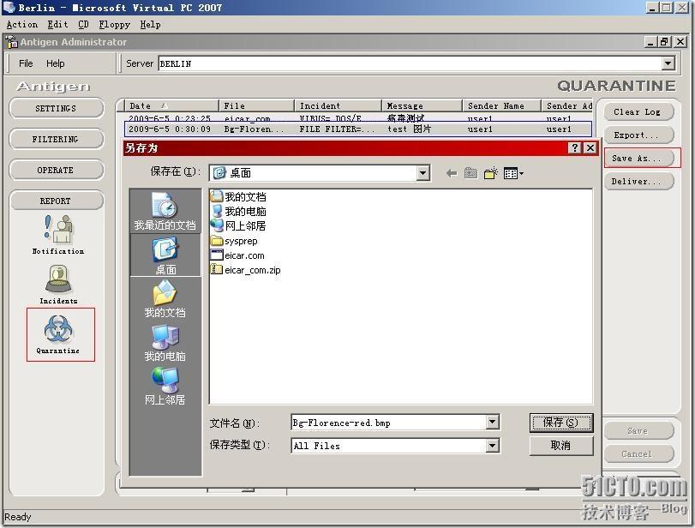Image resolution: width=695 pixels, height=528 pixels.
Task: Sort quarantine list by Sender Name column
Action: (501, 105)
